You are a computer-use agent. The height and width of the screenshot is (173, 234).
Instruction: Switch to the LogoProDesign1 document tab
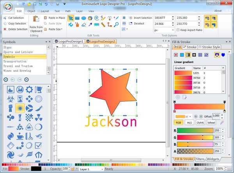pyautogui.click(x=69, y=41)
